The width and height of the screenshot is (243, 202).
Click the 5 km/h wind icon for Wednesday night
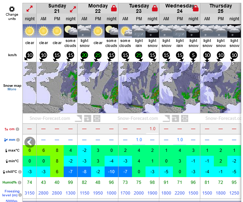point(193,56)
